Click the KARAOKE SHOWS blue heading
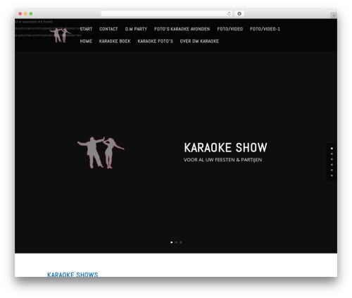 click(x=73, y=274)
